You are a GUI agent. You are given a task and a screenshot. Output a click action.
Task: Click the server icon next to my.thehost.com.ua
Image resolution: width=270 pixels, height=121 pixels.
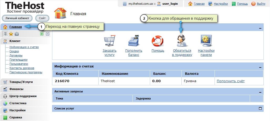(x=125, y=4)
